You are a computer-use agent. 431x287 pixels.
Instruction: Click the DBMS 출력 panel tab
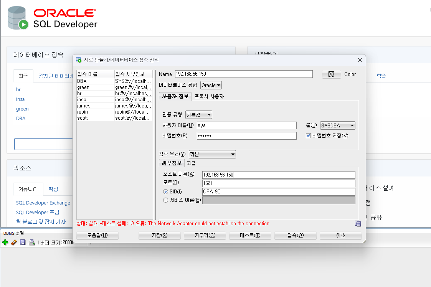[x=13, y=233]
